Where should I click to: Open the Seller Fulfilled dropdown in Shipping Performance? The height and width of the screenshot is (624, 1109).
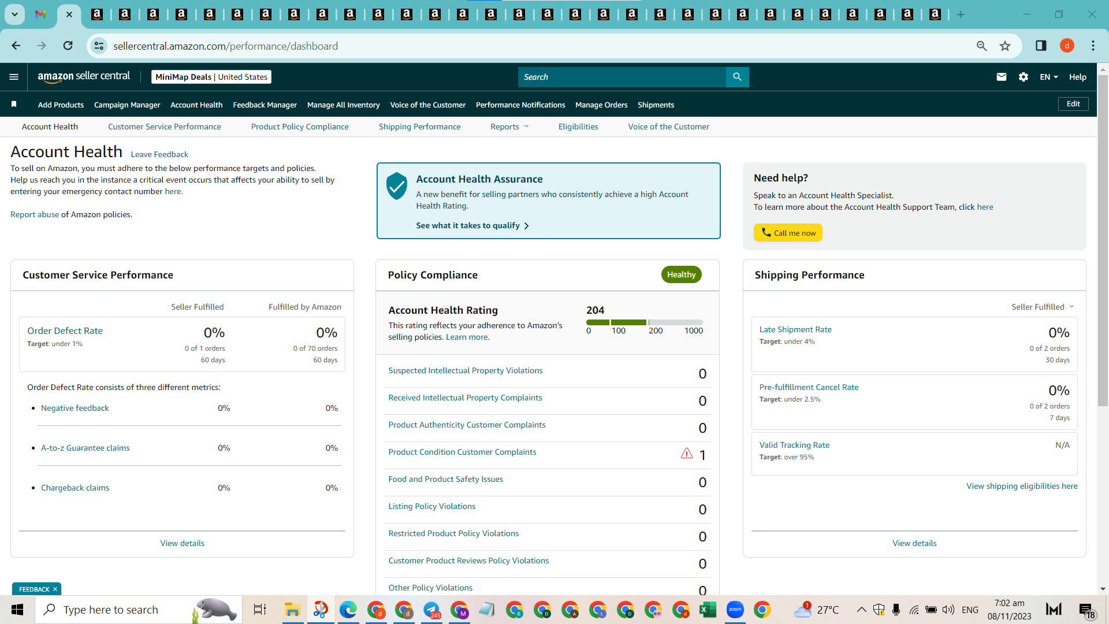[1043, 307]
